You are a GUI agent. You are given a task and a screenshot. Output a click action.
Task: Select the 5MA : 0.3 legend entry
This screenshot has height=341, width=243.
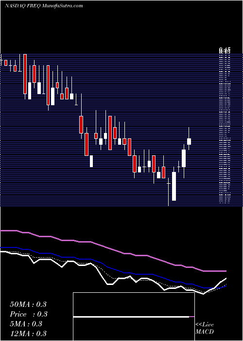coord(26,324)
